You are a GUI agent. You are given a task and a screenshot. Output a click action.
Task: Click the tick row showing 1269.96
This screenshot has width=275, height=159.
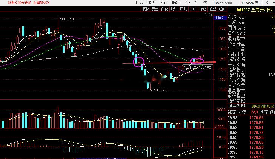click(x=251, y=157)
